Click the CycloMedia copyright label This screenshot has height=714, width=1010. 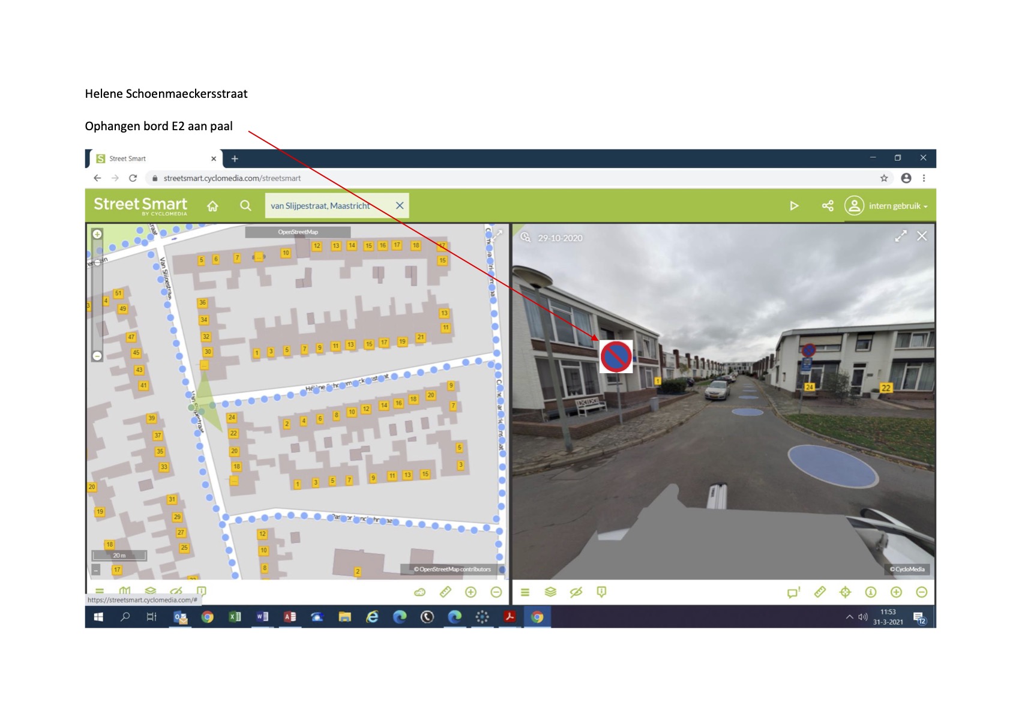(x=907, y=569)
